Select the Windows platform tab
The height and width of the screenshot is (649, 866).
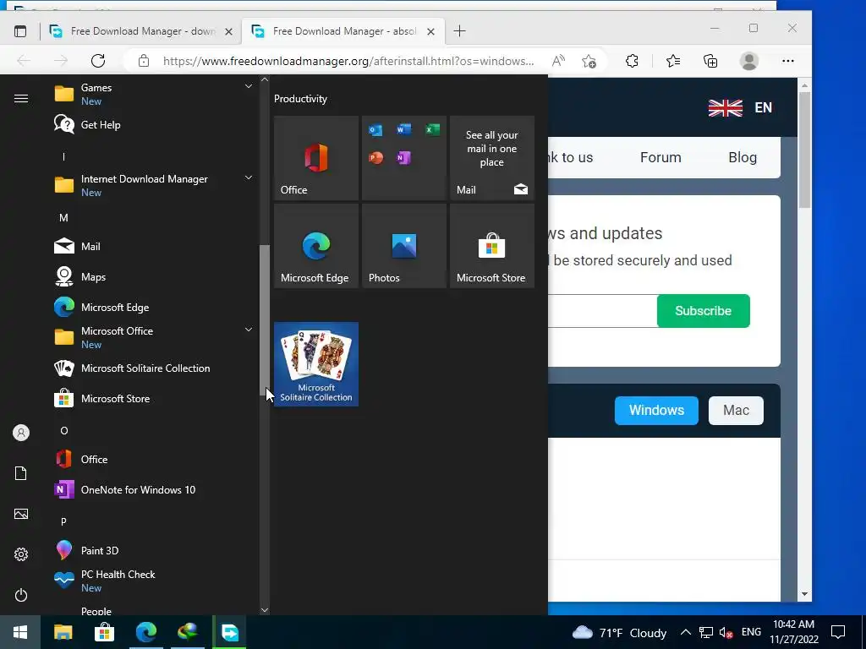tap(656, 410)
